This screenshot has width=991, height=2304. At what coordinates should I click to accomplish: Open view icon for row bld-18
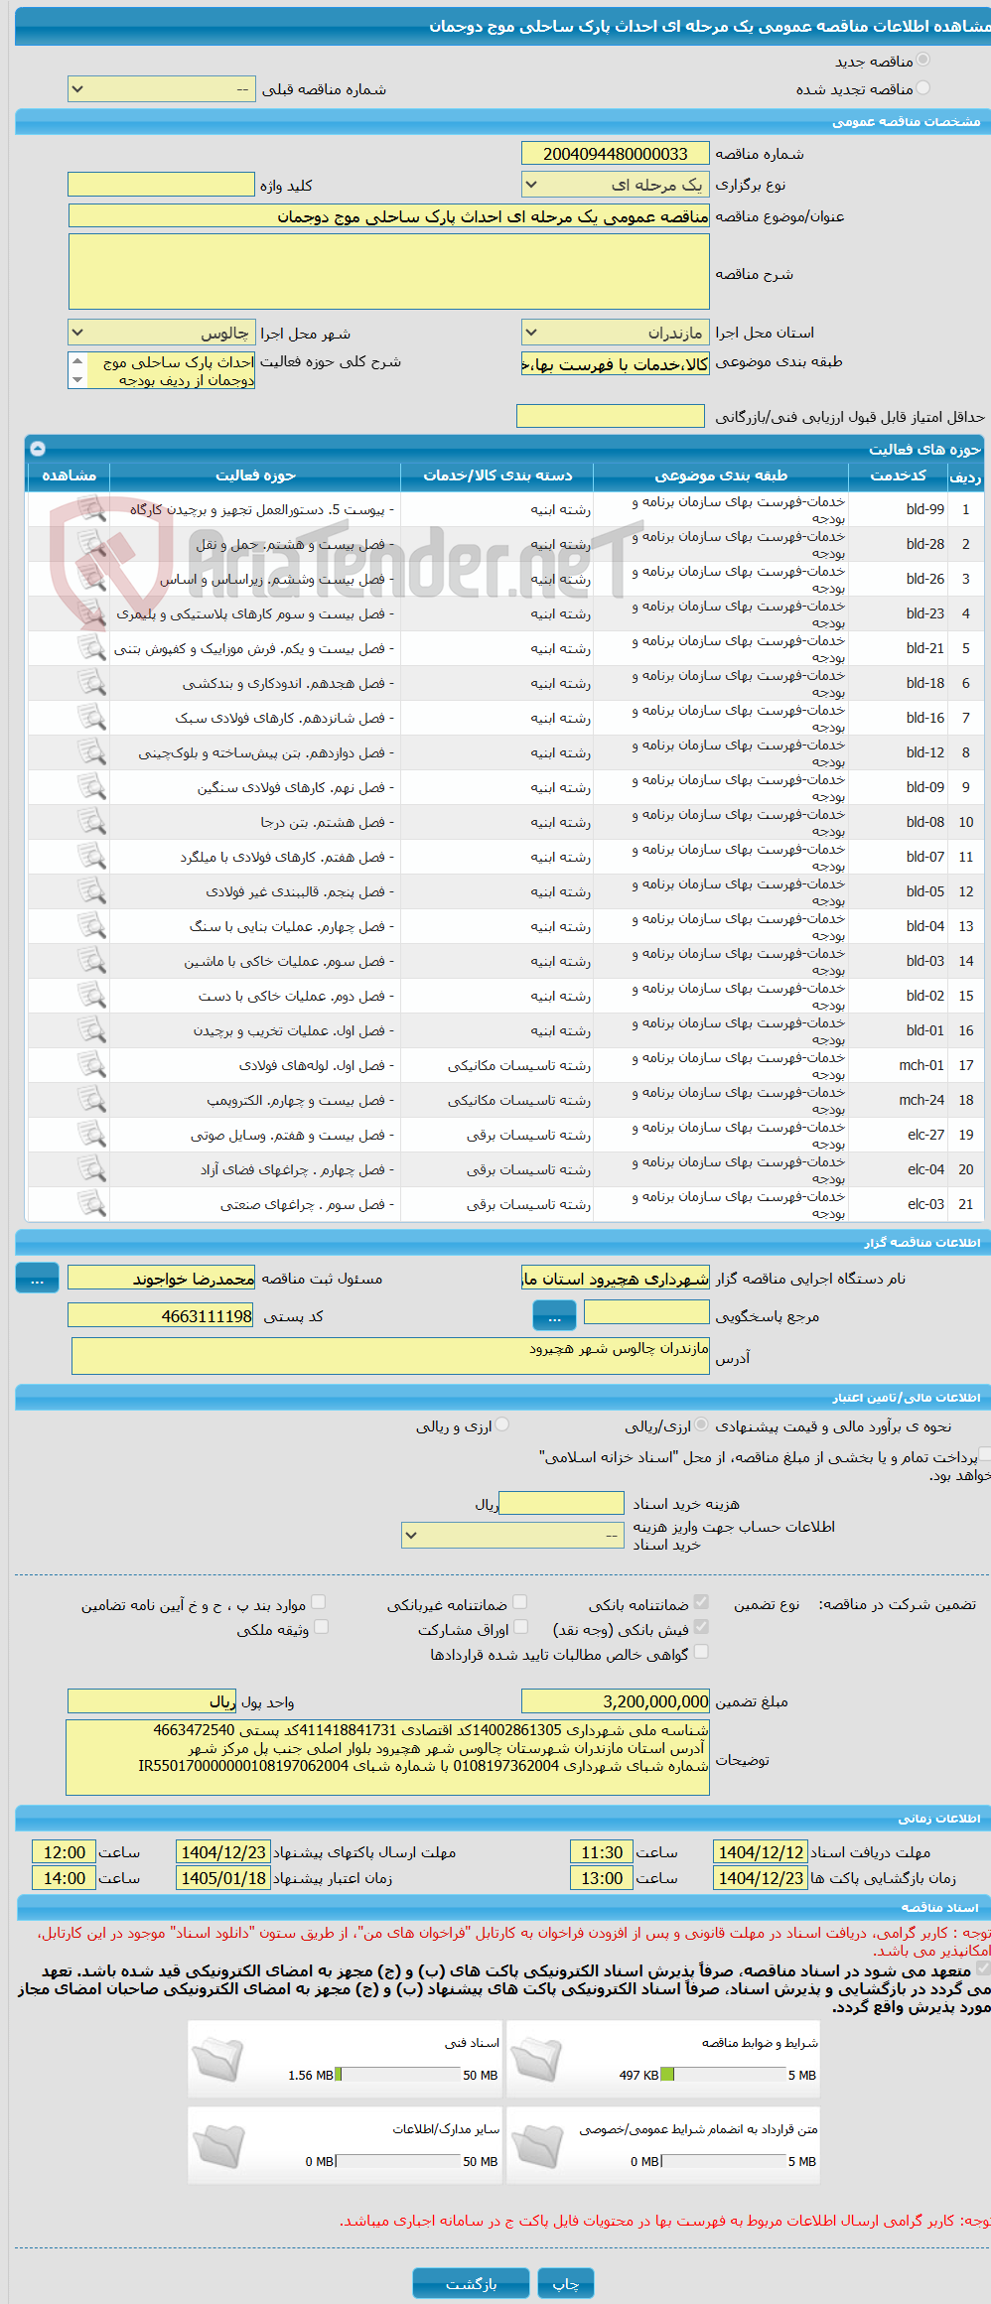[x=91, y=683]
